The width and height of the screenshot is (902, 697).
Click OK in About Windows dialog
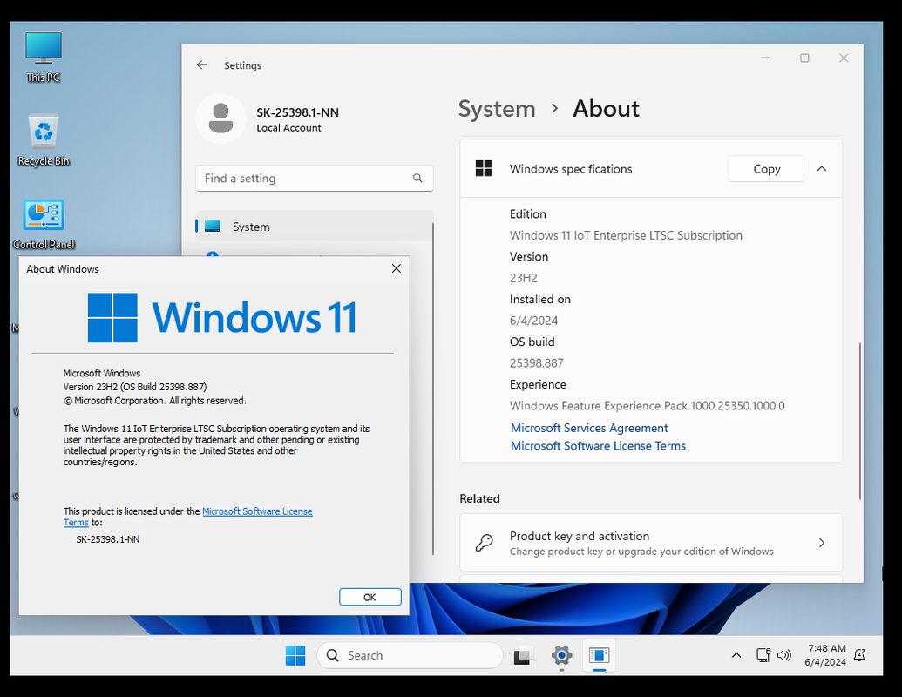[370, 597]
